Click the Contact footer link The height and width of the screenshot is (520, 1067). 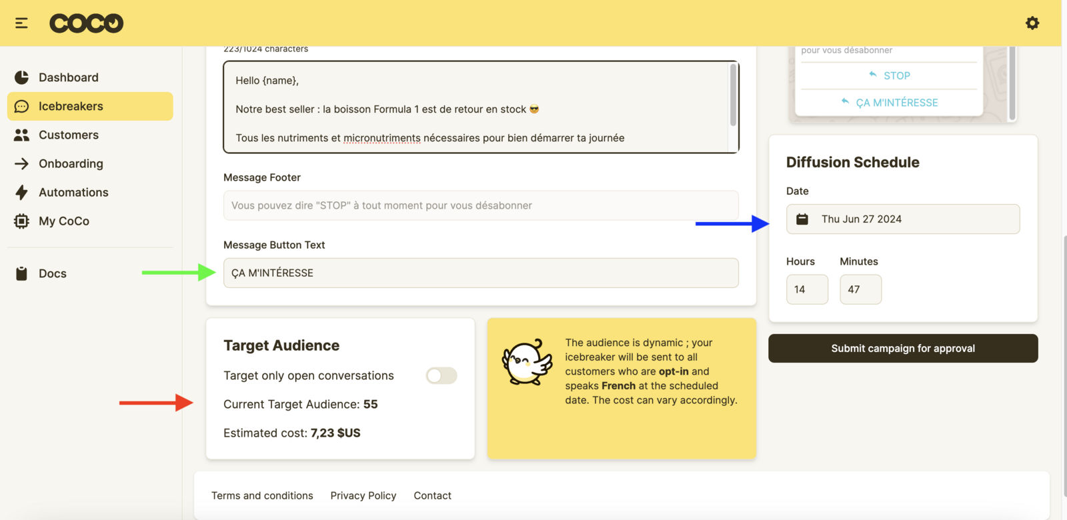tap(432, 496)
